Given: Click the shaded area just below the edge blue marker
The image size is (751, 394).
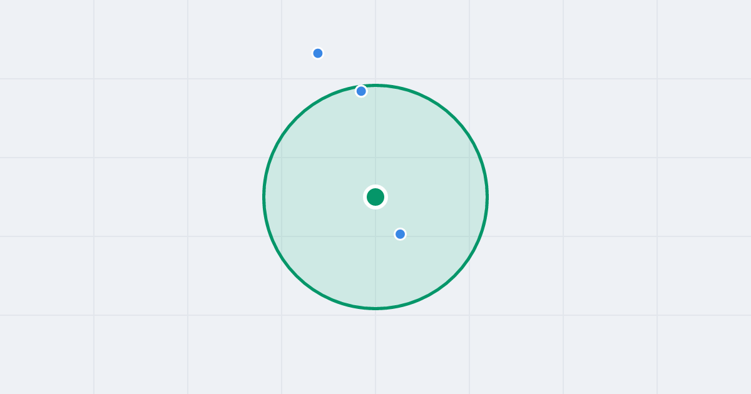Looking at the screenshot, I should coord(361,109).
